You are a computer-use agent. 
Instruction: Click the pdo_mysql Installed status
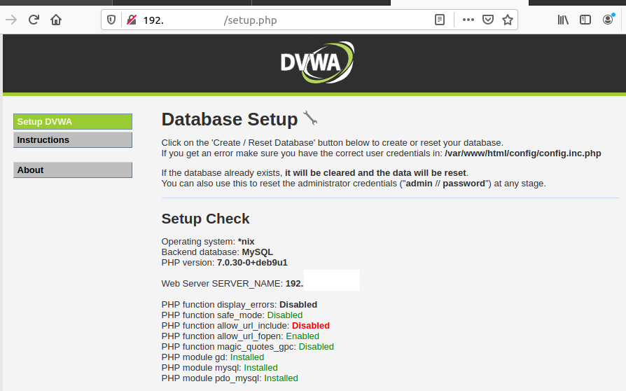pos(281,378)
